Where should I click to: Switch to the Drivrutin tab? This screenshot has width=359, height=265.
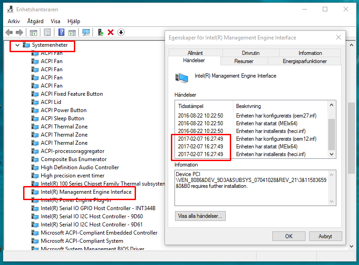tap(251, 53)
